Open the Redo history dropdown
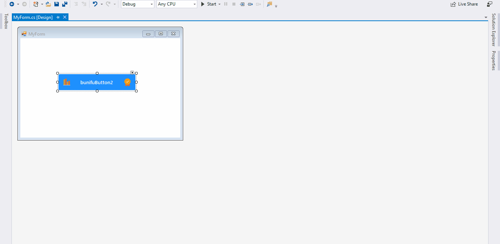Screen dimensions: 500x244 [x=115, y=4]
